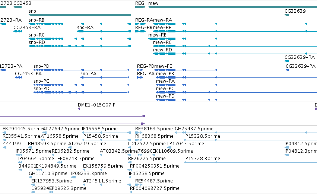Select protein sno-PC

pos(82,85)
